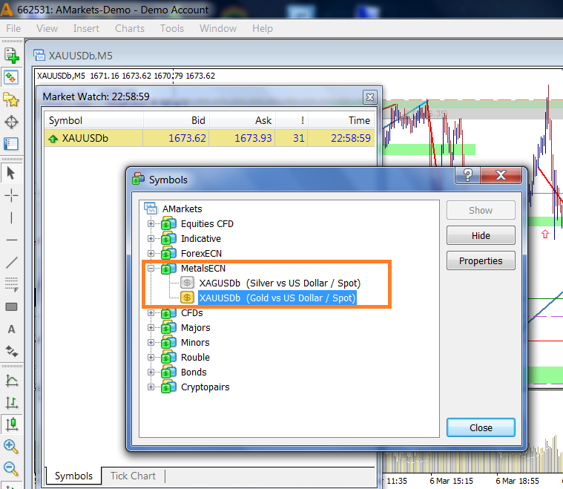The height and width of the screenshot is (489, 563).
Task: Select the Rectangle shape tool
Action: tap(11, 307)
